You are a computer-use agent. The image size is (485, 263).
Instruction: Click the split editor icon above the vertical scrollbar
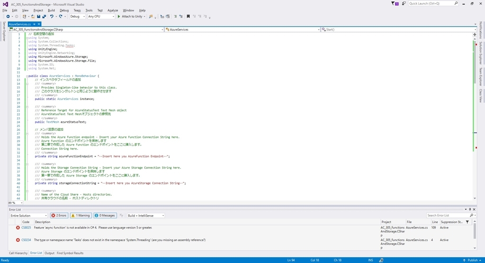pos(475,35)
